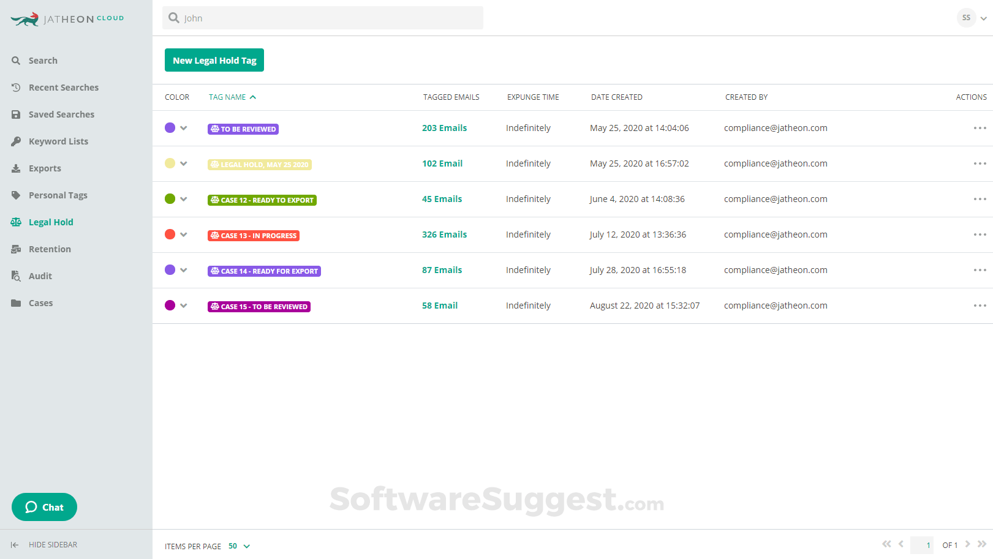Open the Exports section

(45, 168)
